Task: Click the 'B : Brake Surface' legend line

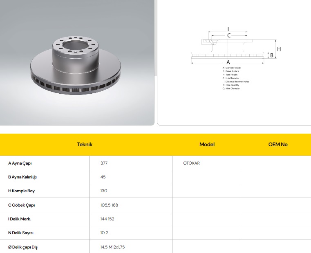Action: click(x=230, y=71)
